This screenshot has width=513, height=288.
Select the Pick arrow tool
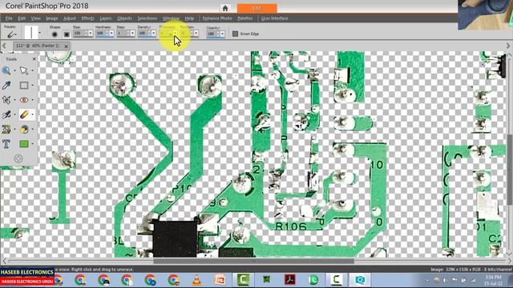[x=23, y=70]
